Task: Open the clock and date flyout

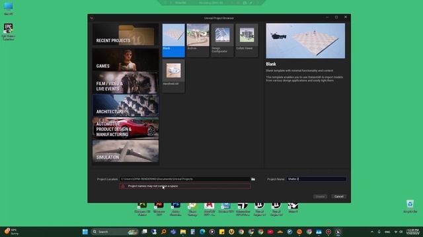Action: coord(413,232)
